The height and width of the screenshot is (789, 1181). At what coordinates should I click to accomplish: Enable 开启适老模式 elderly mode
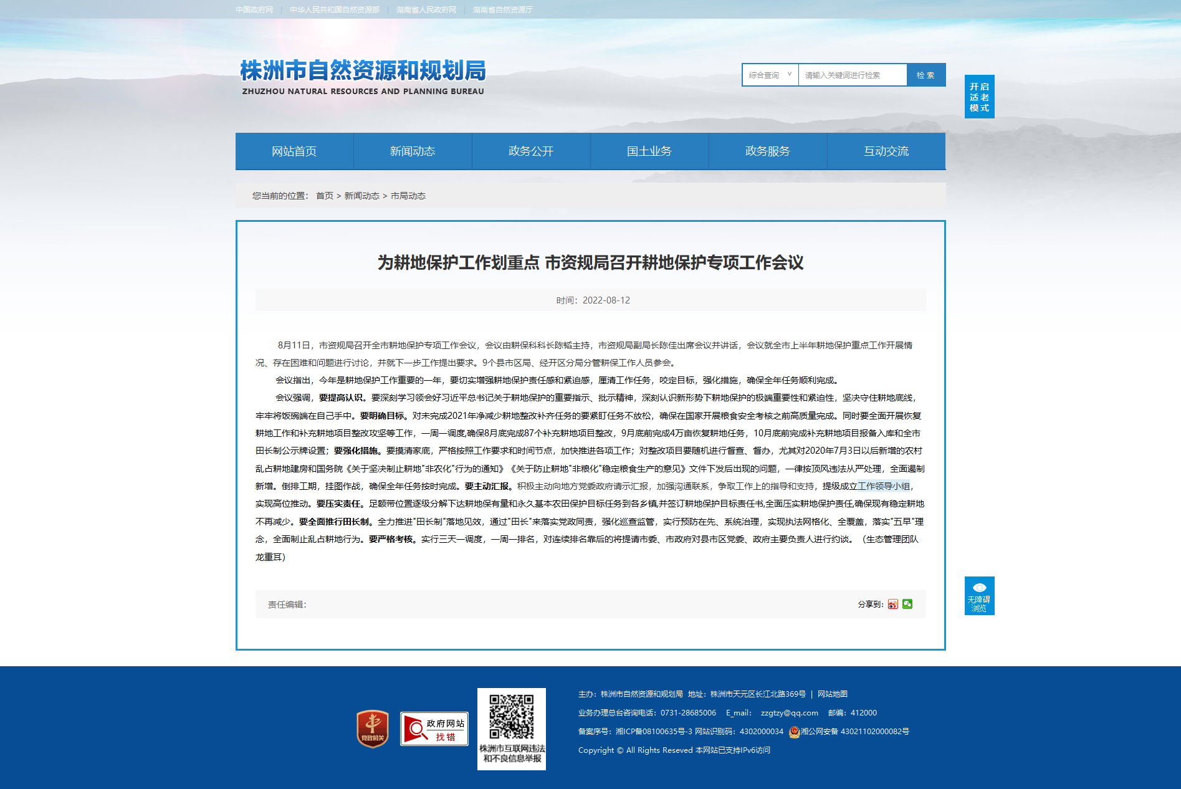[x=979, y=97]
